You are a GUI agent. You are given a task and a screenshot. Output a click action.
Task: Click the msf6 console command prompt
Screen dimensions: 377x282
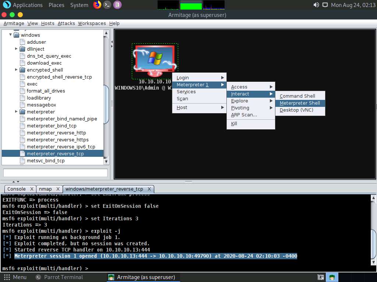[46, 268]
